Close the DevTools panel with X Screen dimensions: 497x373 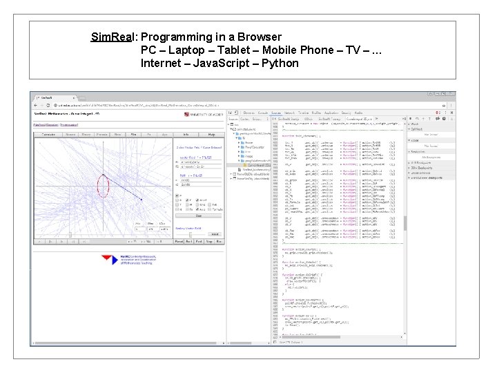click(451, 113)
